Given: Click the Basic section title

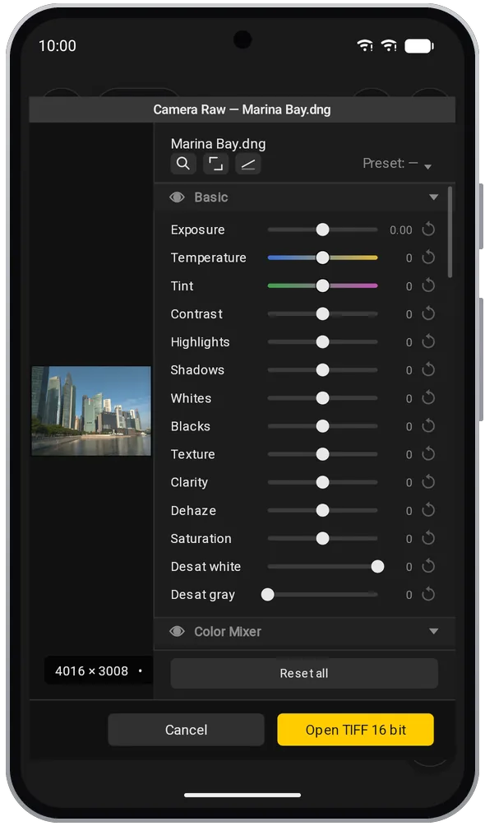Looking at the screenshot, I should click(211, 197).
